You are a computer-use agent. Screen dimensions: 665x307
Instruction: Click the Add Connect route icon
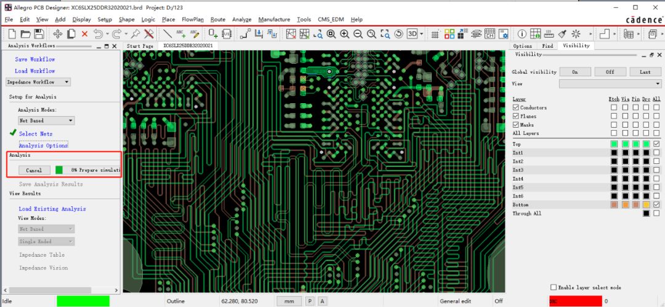tap(245, 34)
